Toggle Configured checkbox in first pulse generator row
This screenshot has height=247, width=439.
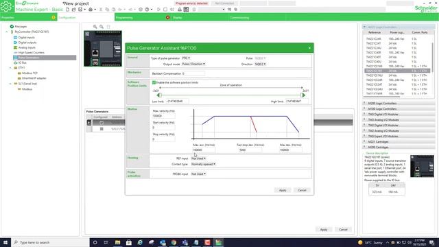[x=102, y=123]
